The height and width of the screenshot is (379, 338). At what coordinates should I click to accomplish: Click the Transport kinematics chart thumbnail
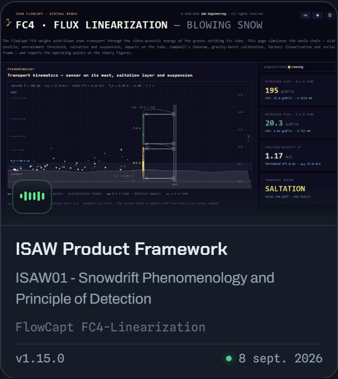point(130,135)
